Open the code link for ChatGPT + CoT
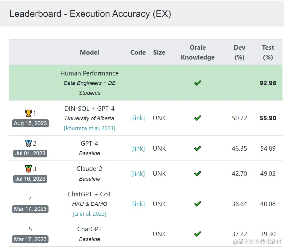284x247 pixels. [138, 204]
